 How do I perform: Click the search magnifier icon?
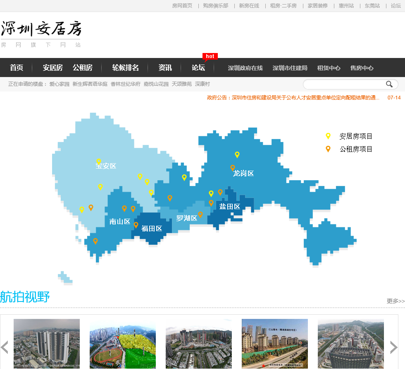389,84
